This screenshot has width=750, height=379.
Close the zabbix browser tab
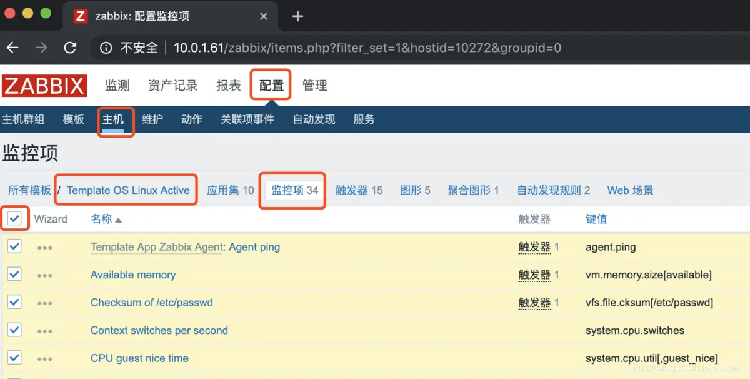tap(263, 16)
